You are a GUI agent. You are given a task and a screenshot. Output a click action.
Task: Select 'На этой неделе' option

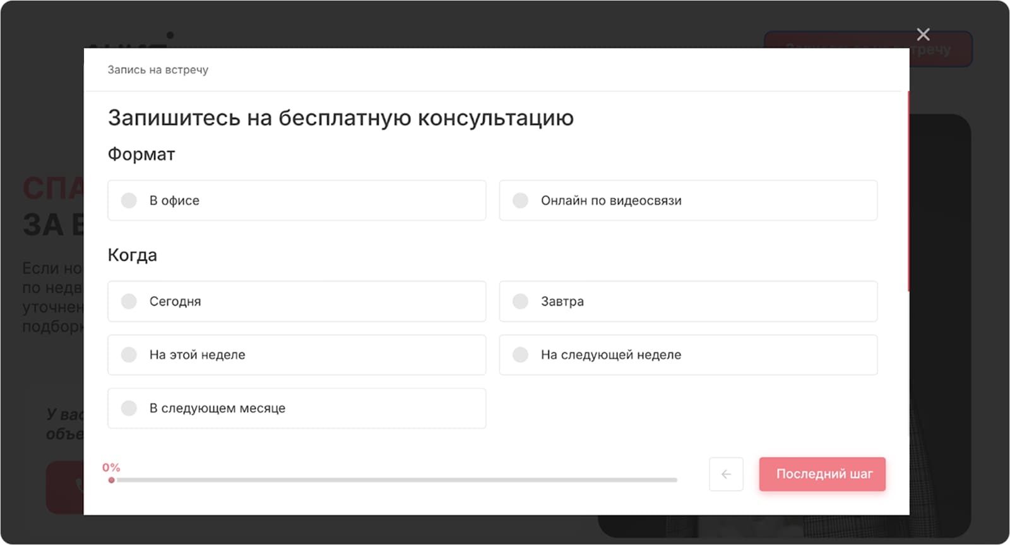[x=297, y=355]
